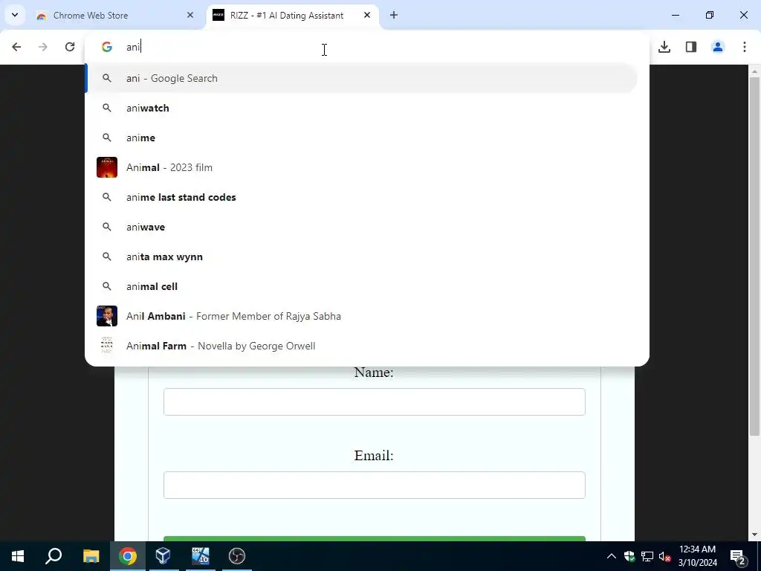Minimize the Chrome window
The width and height of the screenshot is (761, 571).
[676, 15]
